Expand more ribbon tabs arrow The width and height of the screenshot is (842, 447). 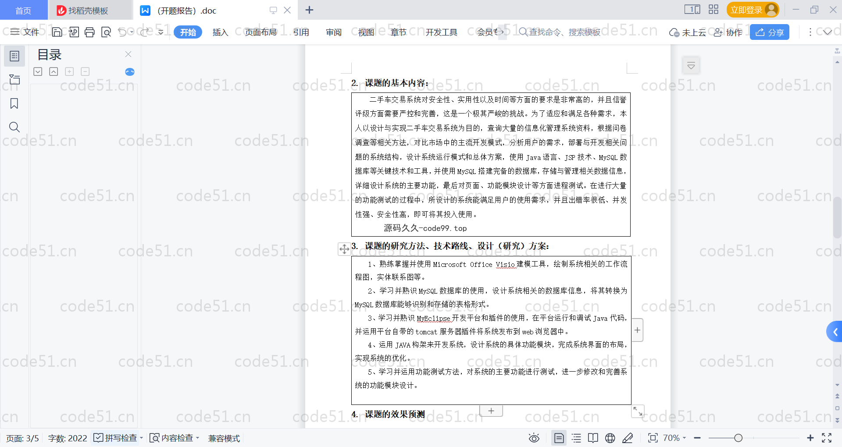(502, 32)
